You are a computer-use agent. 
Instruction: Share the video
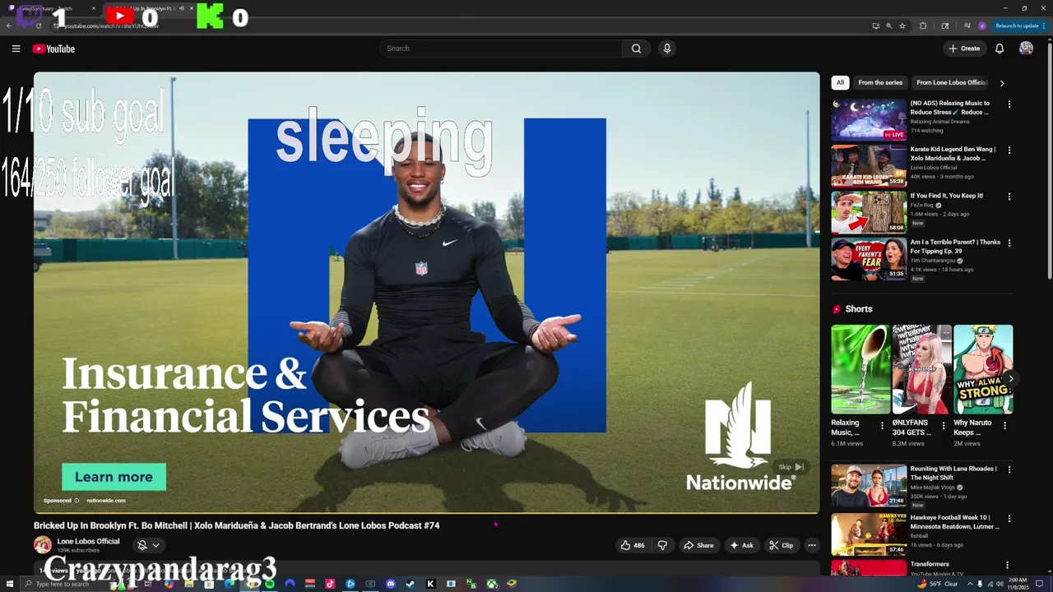(x=698, y=545)
